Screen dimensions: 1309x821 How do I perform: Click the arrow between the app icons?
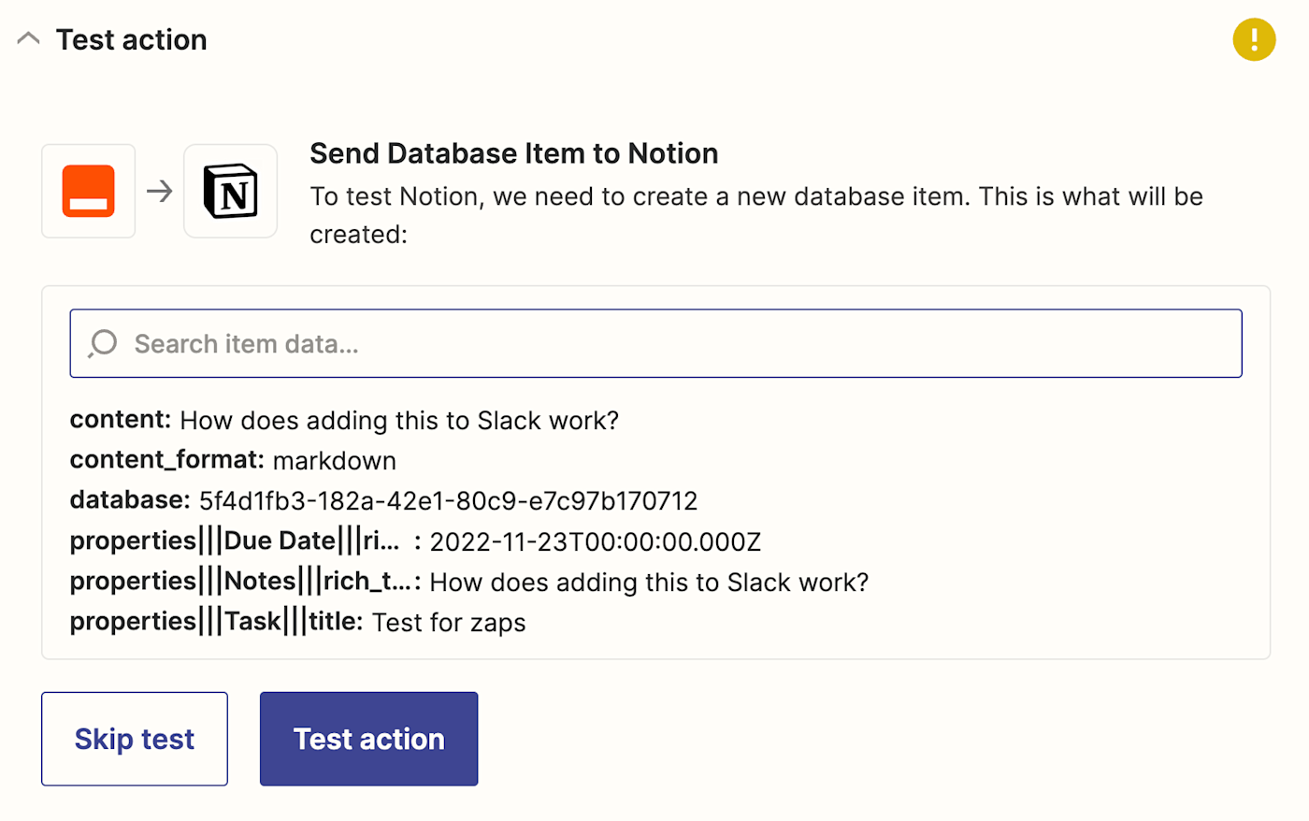click(160, 191)
